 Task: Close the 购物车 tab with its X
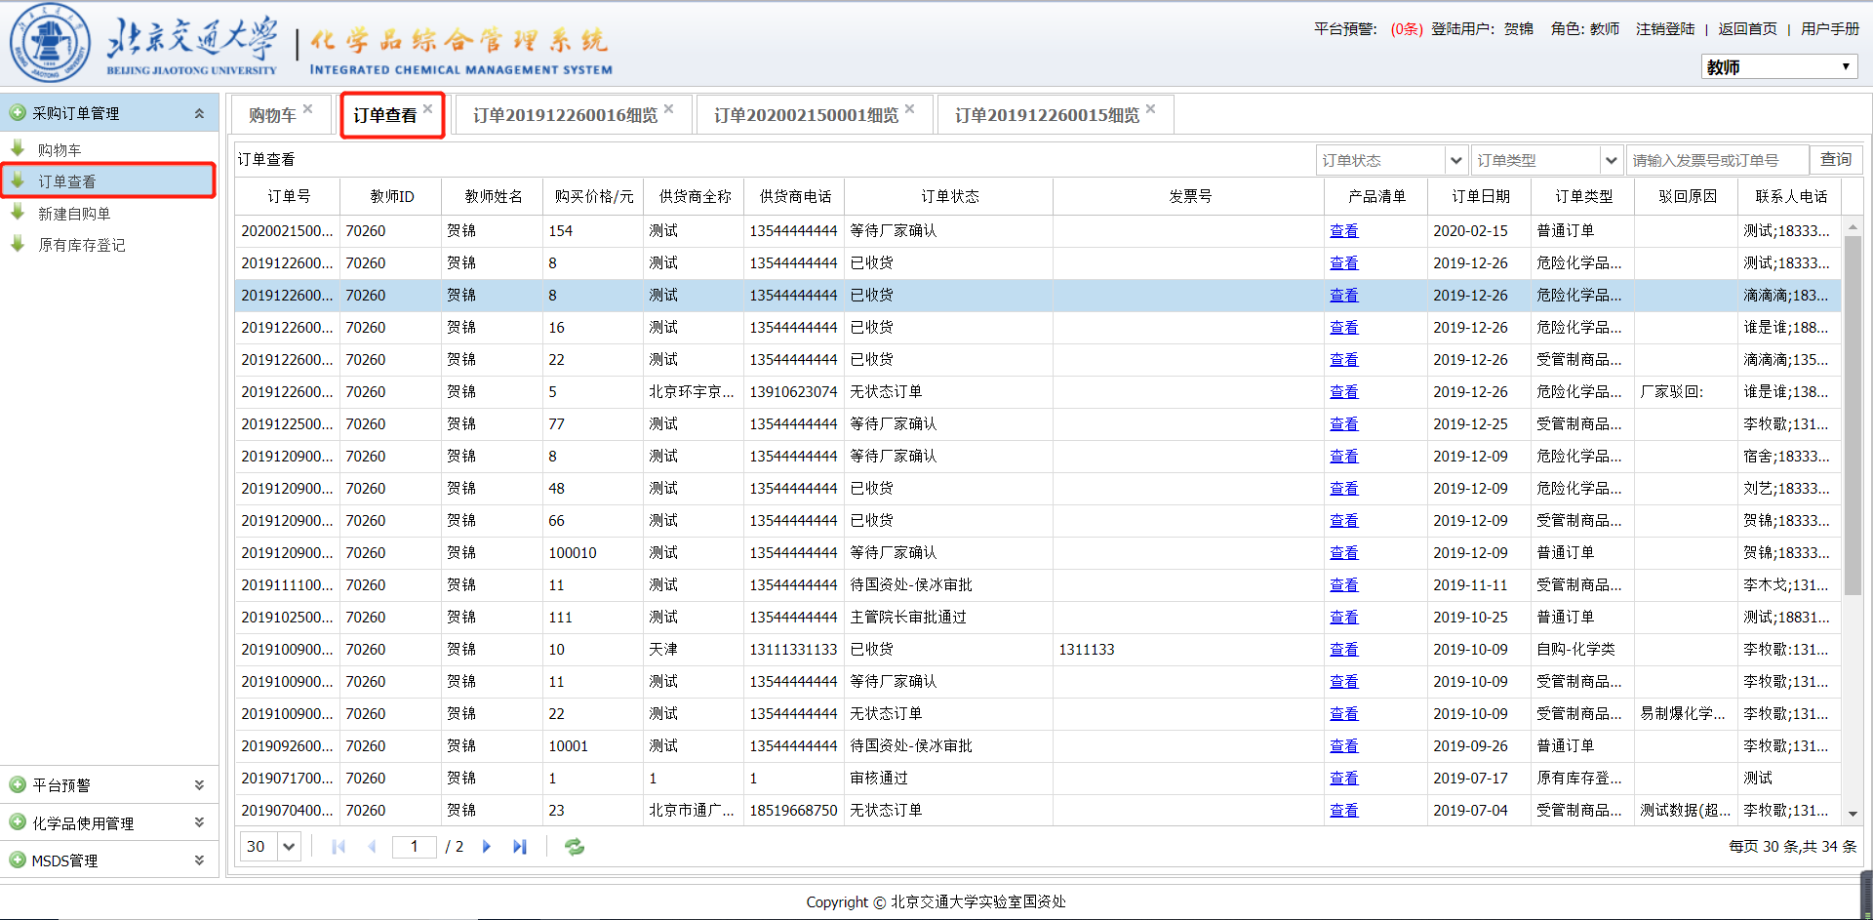pos(307,109)
